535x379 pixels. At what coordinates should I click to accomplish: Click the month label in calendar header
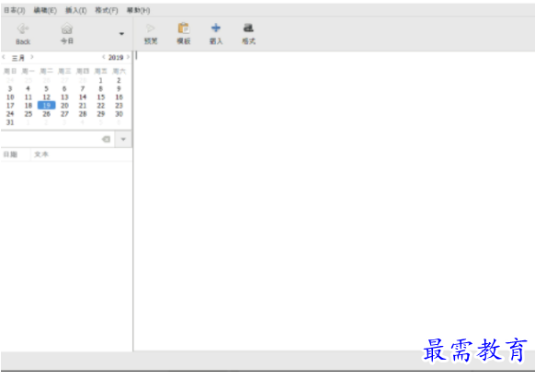(17, 58)
